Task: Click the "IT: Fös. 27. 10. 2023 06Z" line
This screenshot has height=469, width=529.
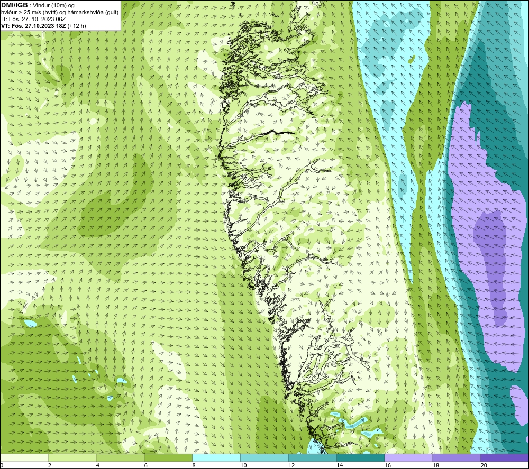Action: pos(33,19)
